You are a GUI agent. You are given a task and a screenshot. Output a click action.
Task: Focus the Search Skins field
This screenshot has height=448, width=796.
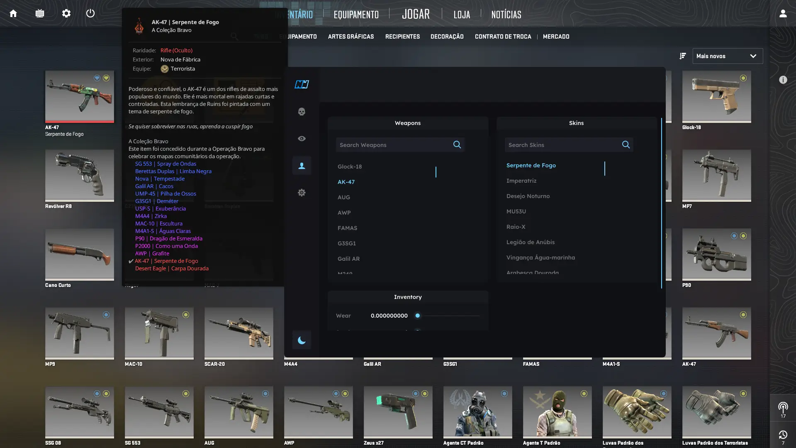coord(569,145)
